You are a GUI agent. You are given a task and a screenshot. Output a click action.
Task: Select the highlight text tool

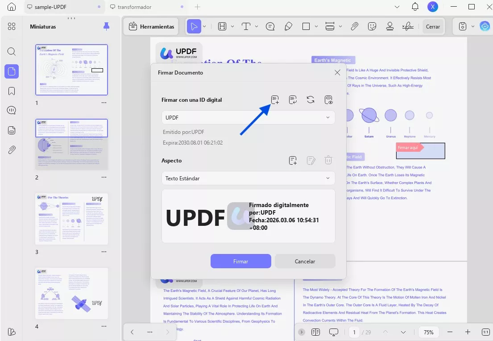(222, 26)
